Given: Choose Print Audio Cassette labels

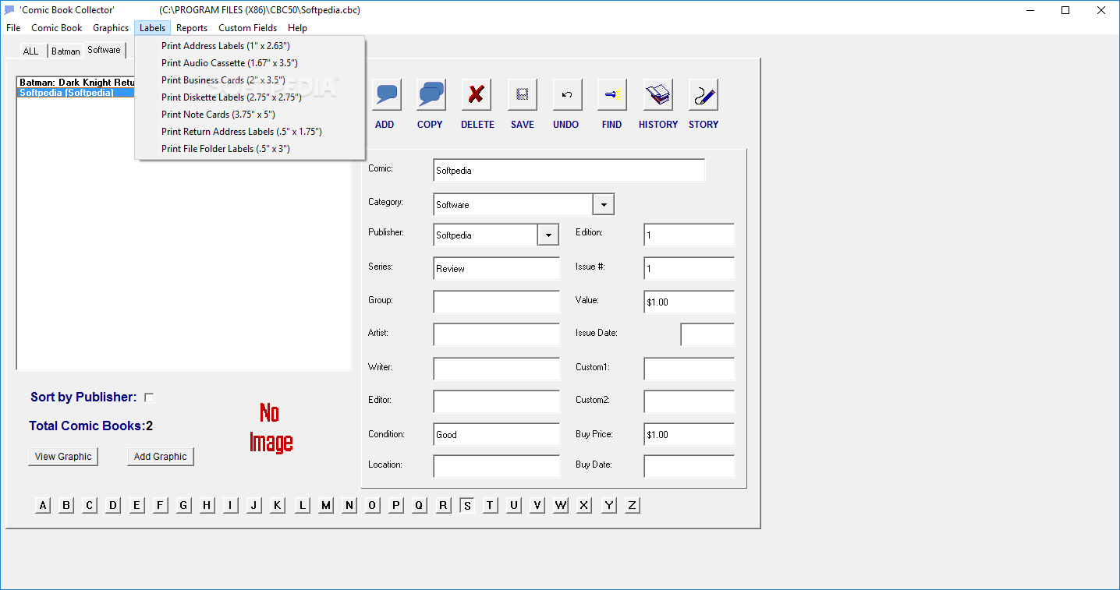Looking at the screenshot, I should click(250, 63).
